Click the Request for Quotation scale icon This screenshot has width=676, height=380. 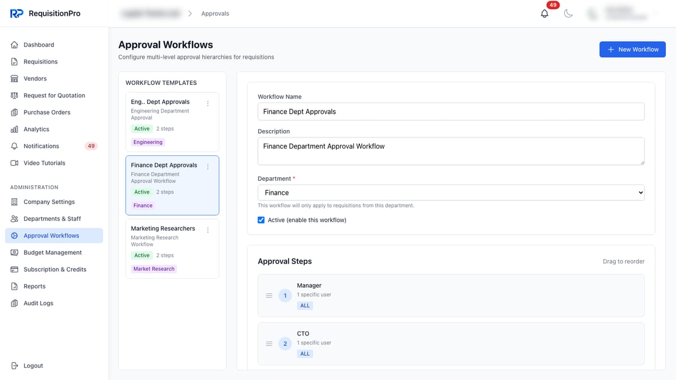click(15, 95)
